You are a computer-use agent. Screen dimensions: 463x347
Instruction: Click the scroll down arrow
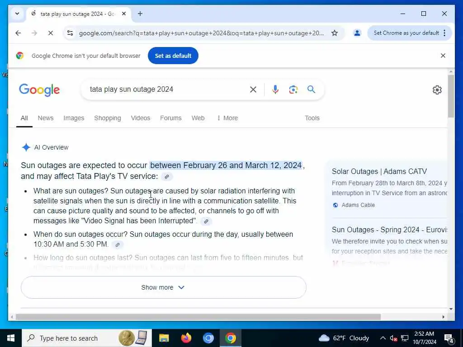point(451,309)
